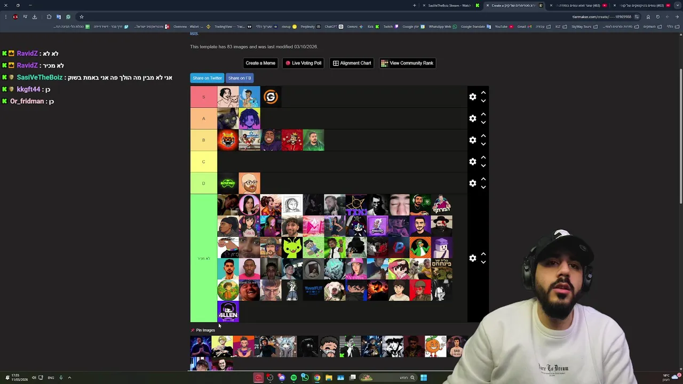
Task: Switch to the Create a tier list tab
Action: pos(515,5)
